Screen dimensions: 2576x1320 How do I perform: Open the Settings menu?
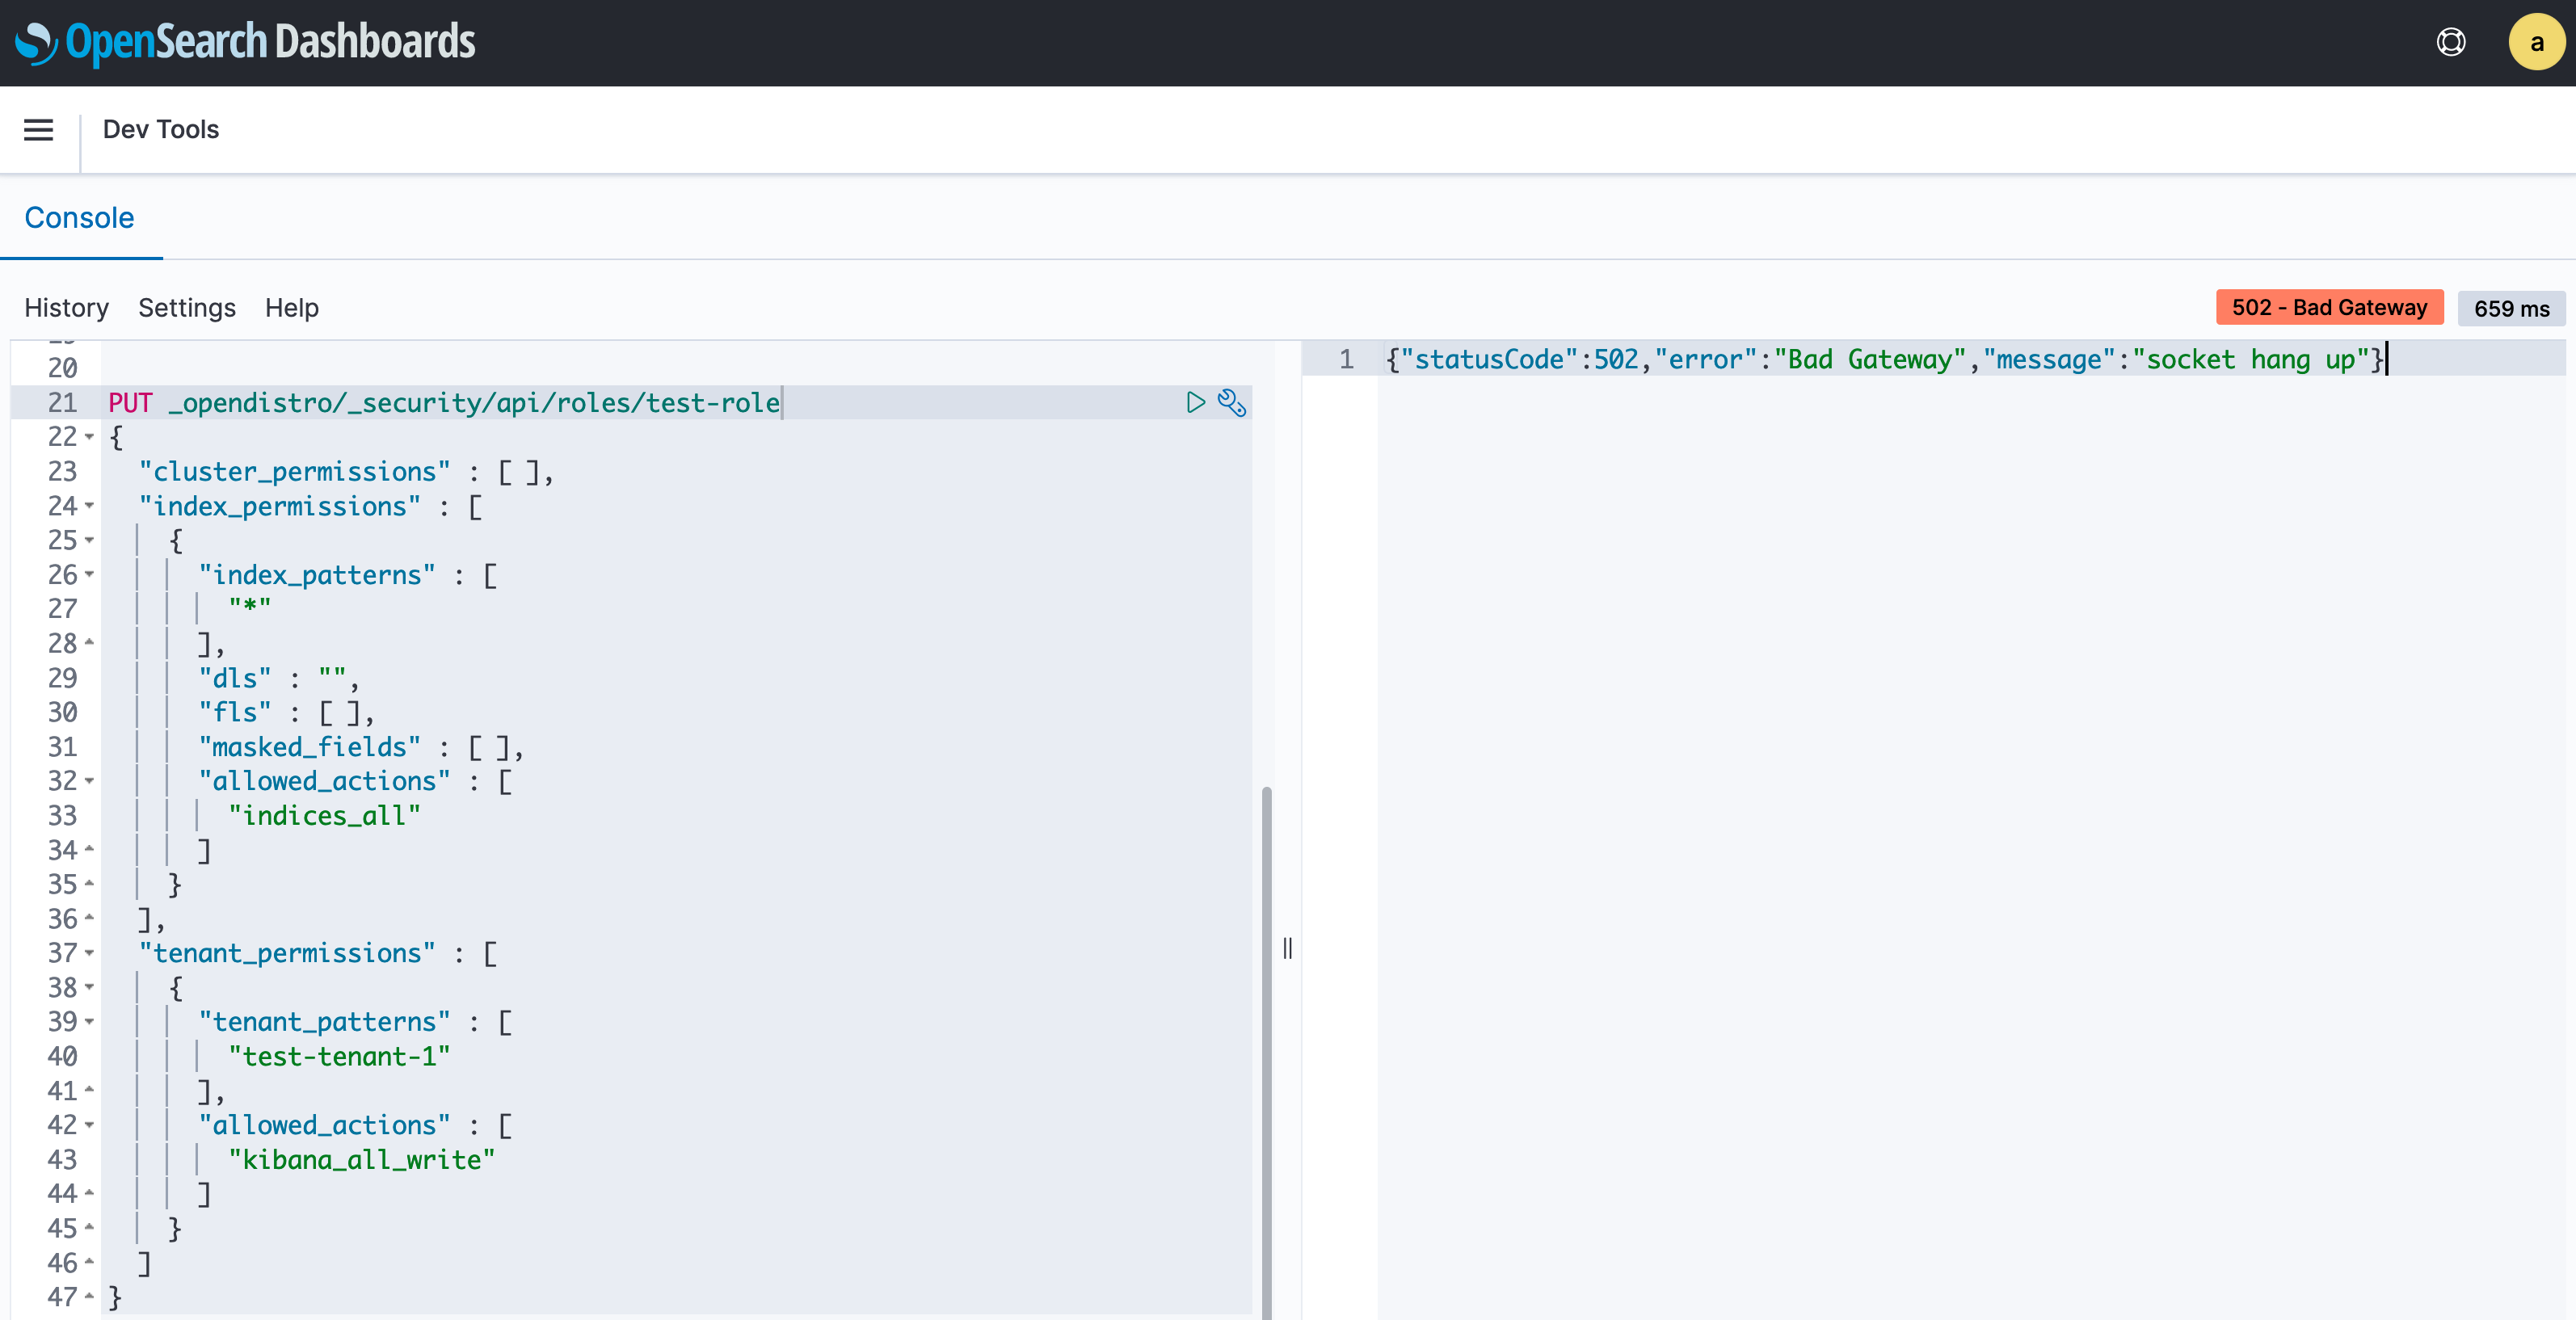186,308
